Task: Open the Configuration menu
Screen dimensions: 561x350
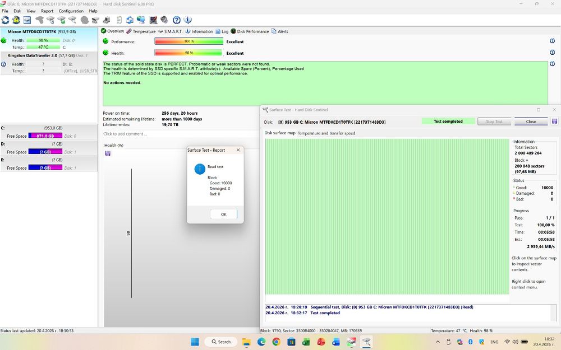Action: click(71, 11)
